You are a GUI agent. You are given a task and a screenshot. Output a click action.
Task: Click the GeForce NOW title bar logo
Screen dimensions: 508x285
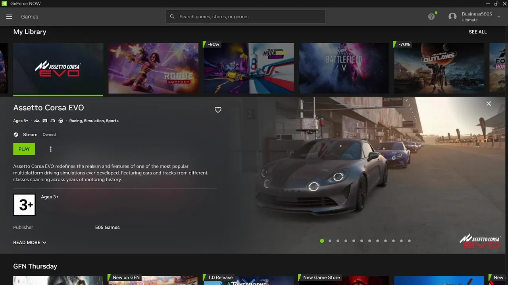pyautogui.click(x=4, y=4)
